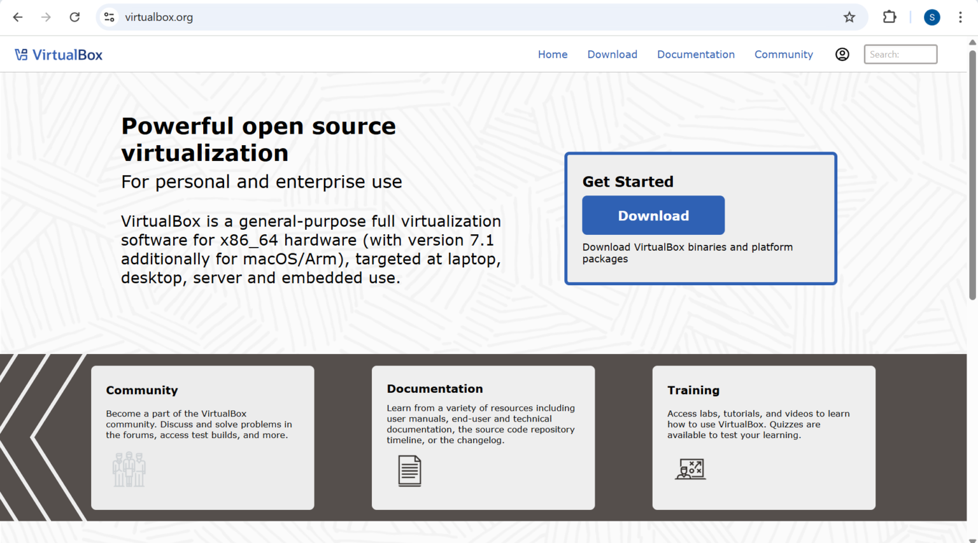The width and height of the screenshot is (978, 543).
Task: Bookmark the page using the star icon
Action: (849, 17)
